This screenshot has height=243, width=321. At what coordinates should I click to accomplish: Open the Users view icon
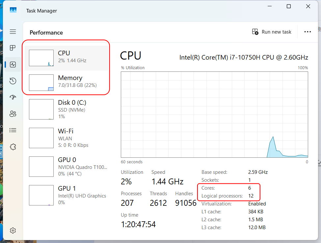point(13,114)
